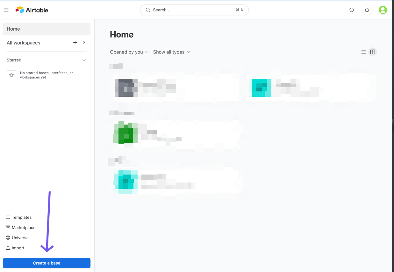Click the Search input field
This screenshot has width=394, height=272.
(194, 10)
